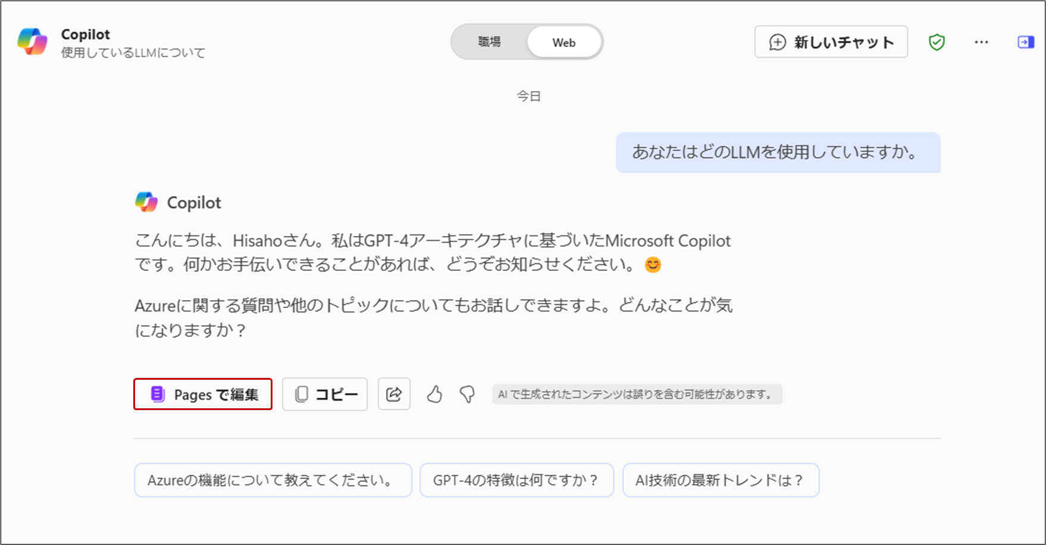This screenshot has height=545, width=1046.
Task: Give a thumbs up to the response
Action: point(435,394)
